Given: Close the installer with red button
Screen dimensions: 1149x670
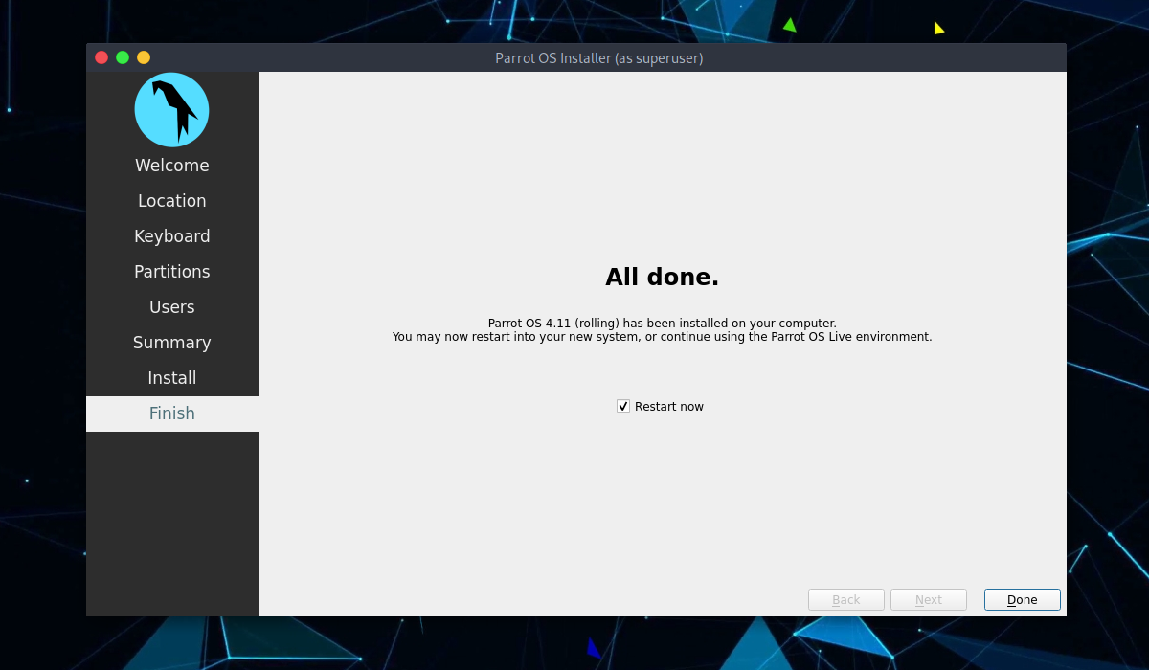Looking at the screenshot, I should click(x=101, y=57).
